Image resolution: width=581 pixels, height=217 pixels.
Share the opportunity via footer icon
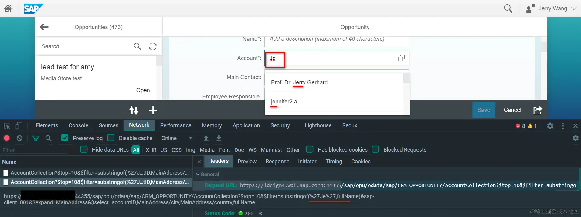(x=538, y=110)
